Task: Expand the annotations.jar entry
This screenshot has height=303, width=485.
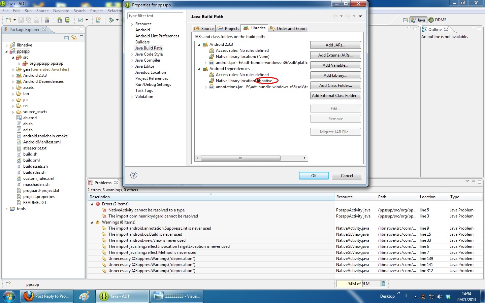Action: click(x=205, y=87)
